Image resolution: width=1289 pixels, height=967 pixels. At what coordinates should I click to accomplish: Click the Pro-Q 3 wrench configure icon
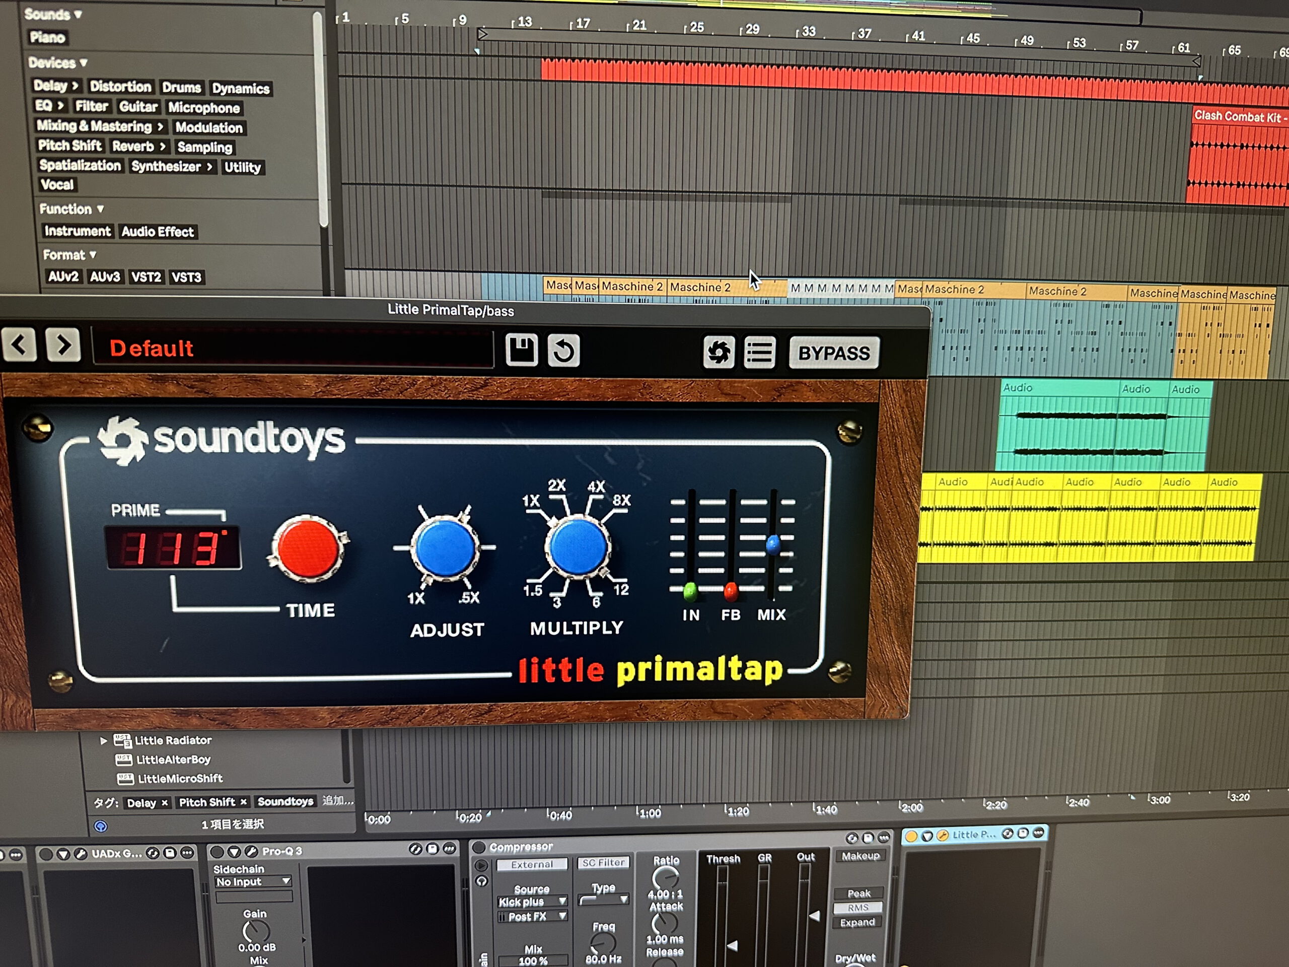click(x=251, y=852)
